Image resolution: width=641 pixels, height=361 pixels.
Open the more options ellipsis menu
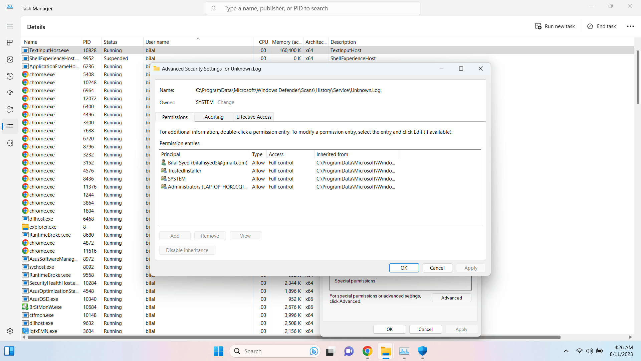pyautogui.click(x=630, y=26)
